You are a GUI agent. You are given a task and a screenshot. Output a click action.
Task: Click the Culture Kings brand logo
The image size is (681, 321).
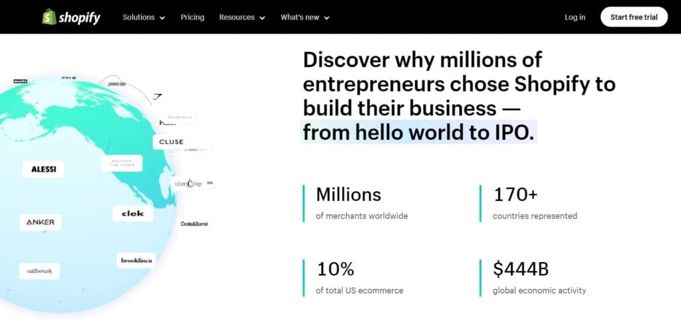(x=188, y=183)
